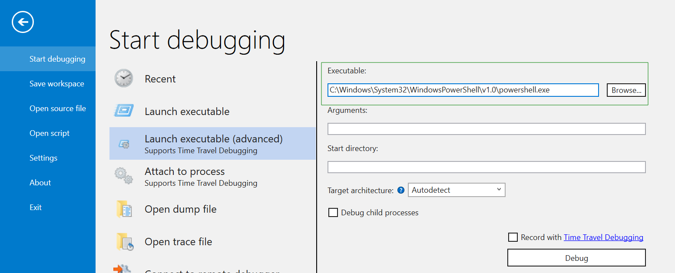Click the Launch executable icon
Viewport: 675px width, 273px height.
[124, 111]
